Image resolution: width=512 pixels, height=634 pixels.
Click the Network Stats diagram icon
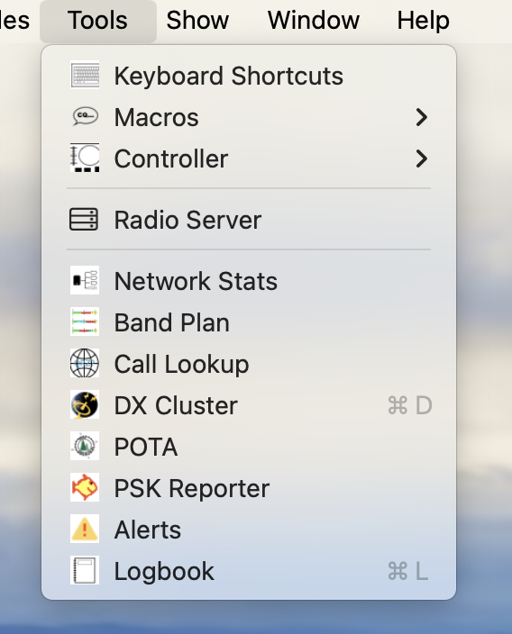tap(85, 281)
